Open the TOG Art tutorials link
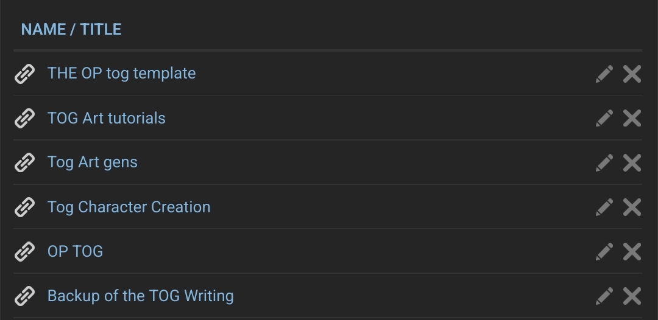658x320 pixels. [x=107, y=118]
